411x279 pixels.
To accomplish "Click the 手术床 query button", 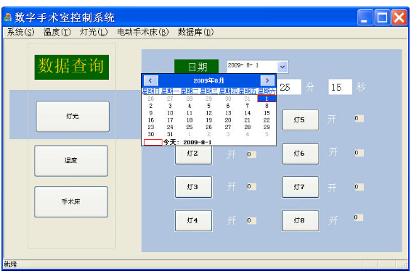I will coord(71,201).
